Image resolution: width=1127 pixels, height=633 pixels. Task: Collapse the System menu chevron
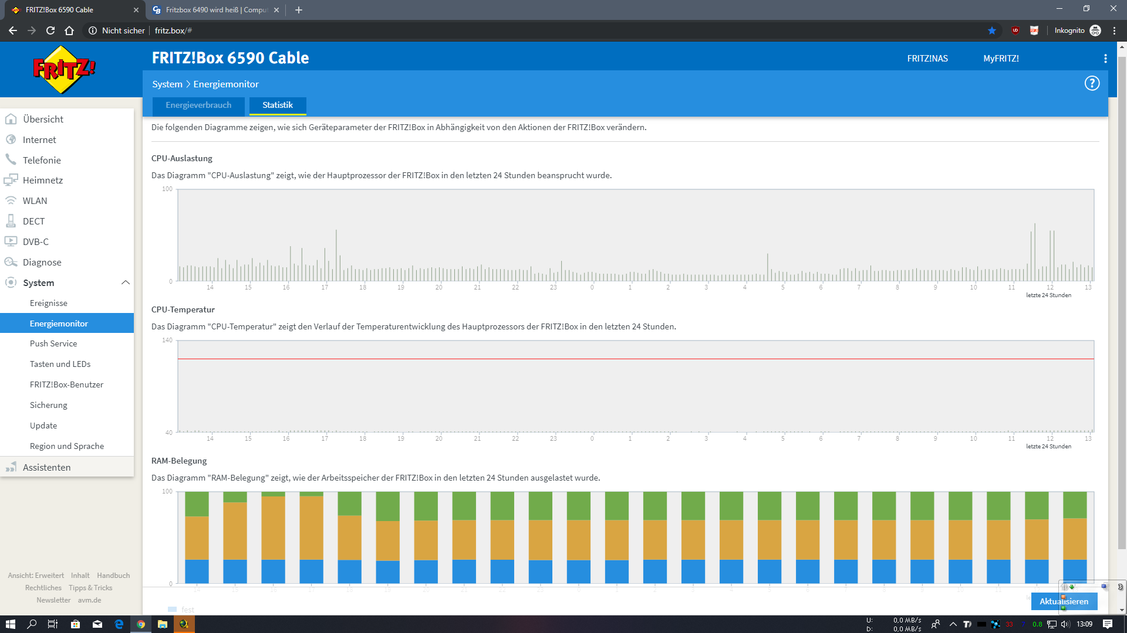pyautogui.click(x=125, y=283)
